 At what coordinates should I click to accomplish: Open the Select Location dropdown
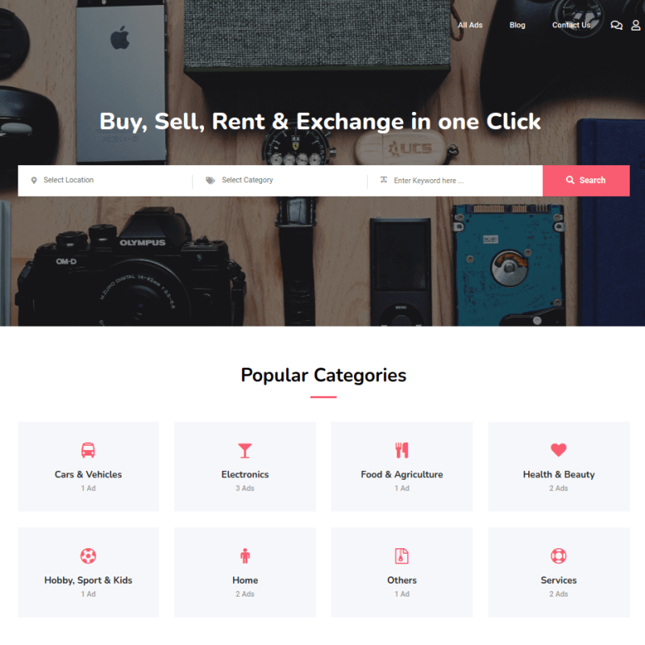click(106, 181)
